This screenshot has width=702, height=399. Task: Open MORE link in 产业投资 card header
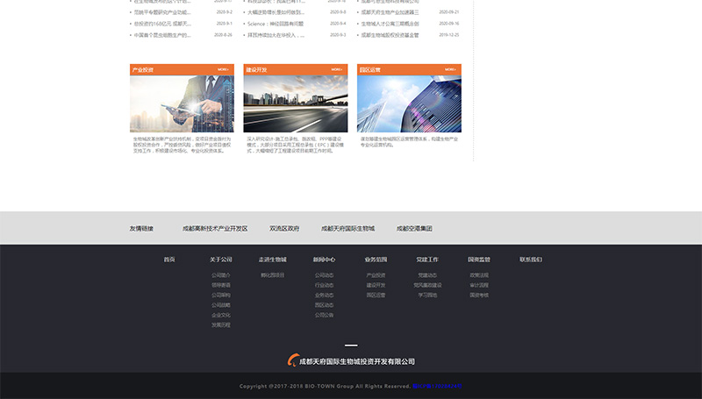click(x=223, y=69)
